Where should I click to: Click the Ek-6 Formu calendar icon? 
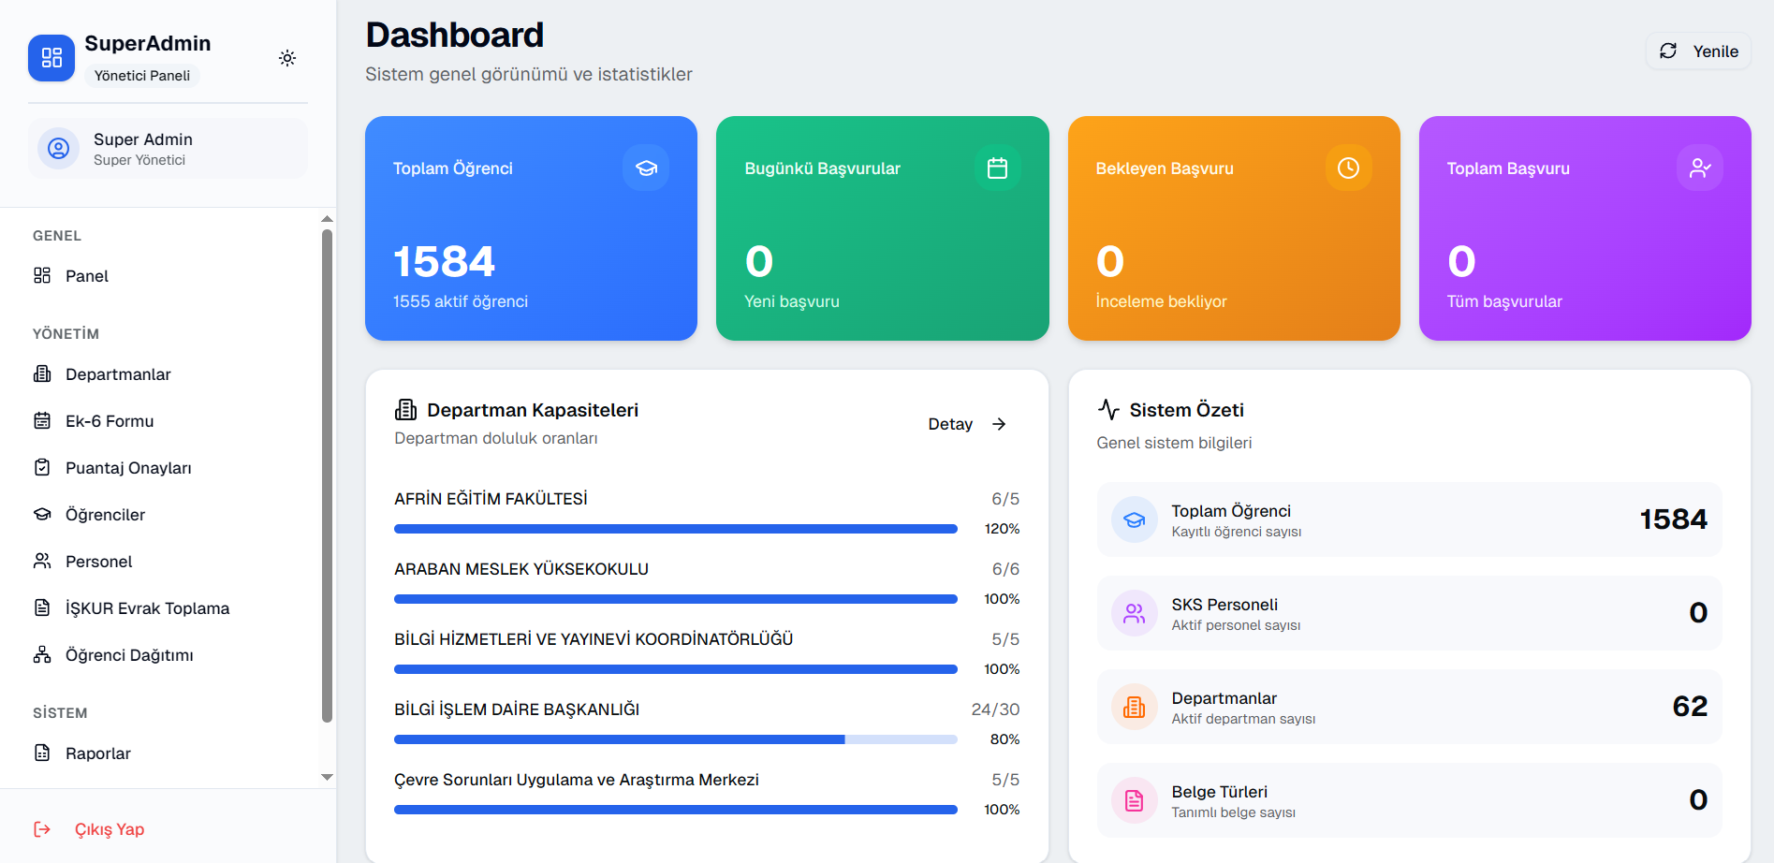coord(42,420)
